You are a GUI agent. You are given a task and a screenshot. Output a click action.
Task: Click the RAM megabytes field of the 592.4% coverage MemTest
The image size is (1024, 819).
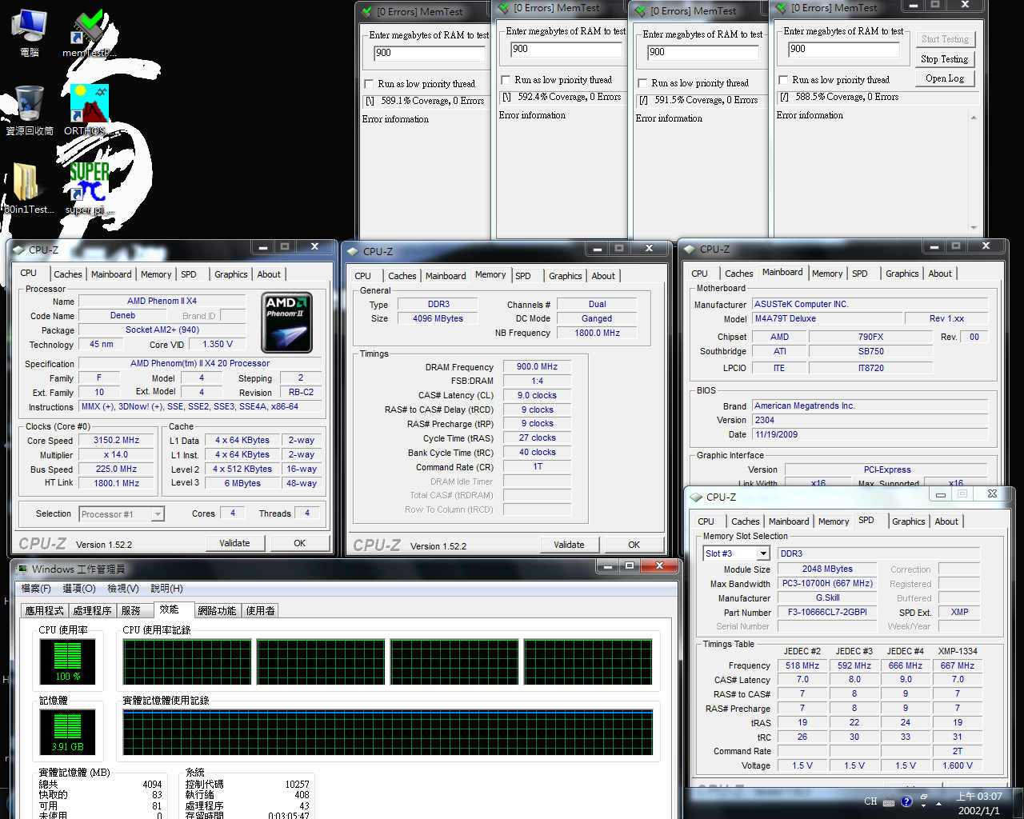point(566,50)
